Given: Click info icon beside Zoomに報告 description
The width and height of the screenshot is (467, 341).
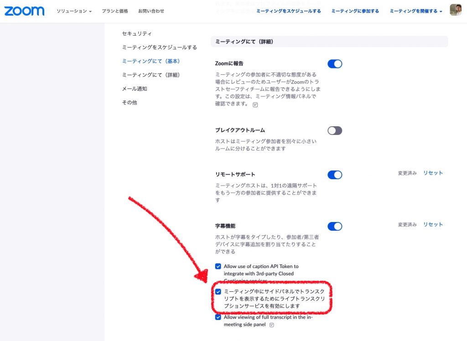Looking at the screenshot, I should (255, 104).
